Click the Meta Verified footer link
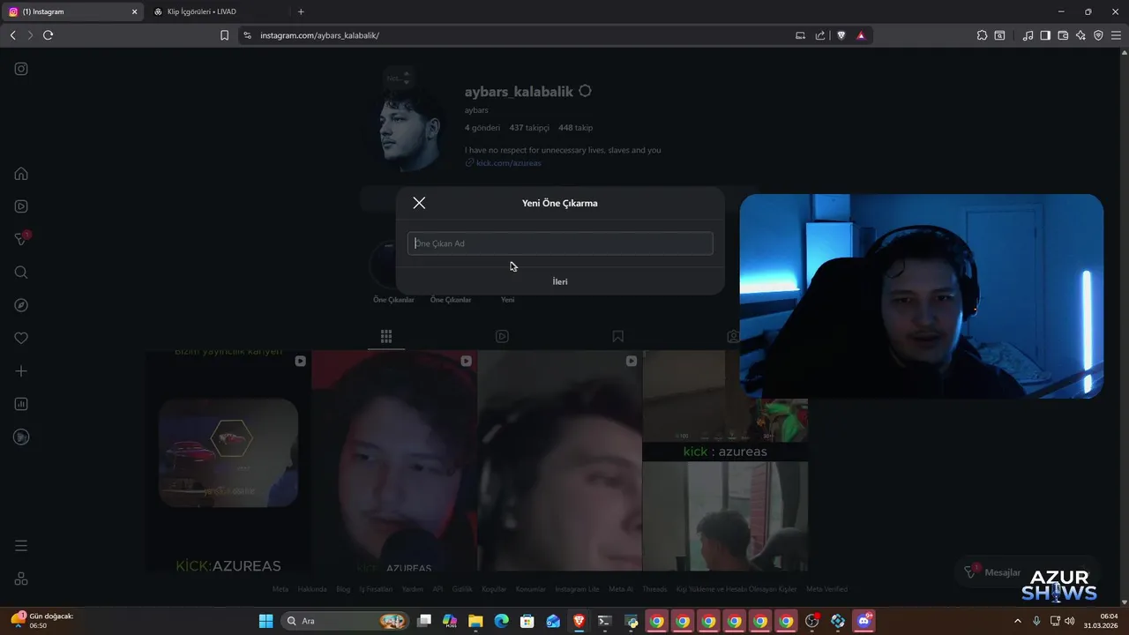Viewport: 1129px width, 635px height. (x=826, y=589)
